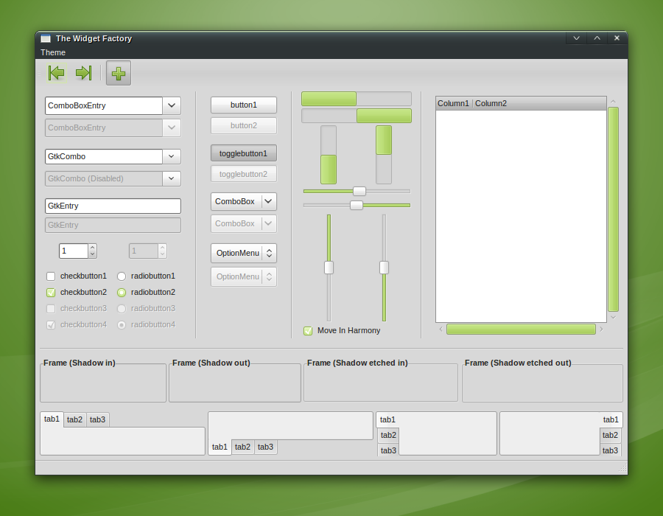Click the disabled radiobutton3
This screenshot has width=663, height=516.
pos(122,309)
